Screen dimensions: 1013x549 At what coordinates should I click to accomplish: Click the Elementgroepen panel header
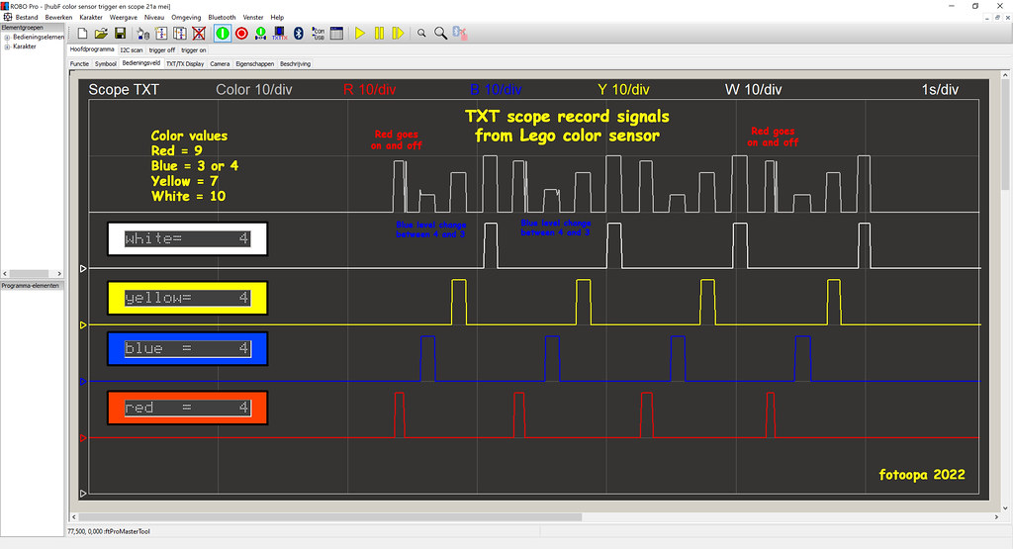[x=33, y=28]
